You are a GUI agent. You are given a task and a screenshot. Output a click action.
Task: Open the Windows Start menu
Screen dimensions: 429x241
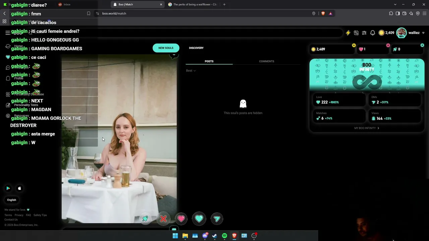click(175, 236)
